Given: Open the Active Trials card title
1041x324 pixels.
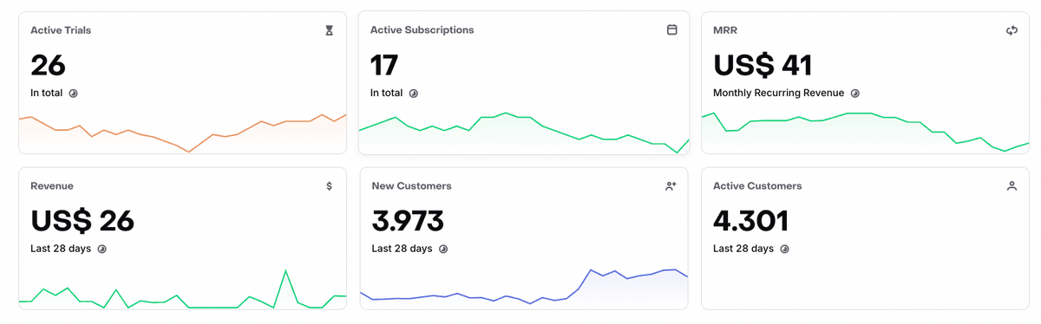Looking at the screenshot, I should [61, 30].
